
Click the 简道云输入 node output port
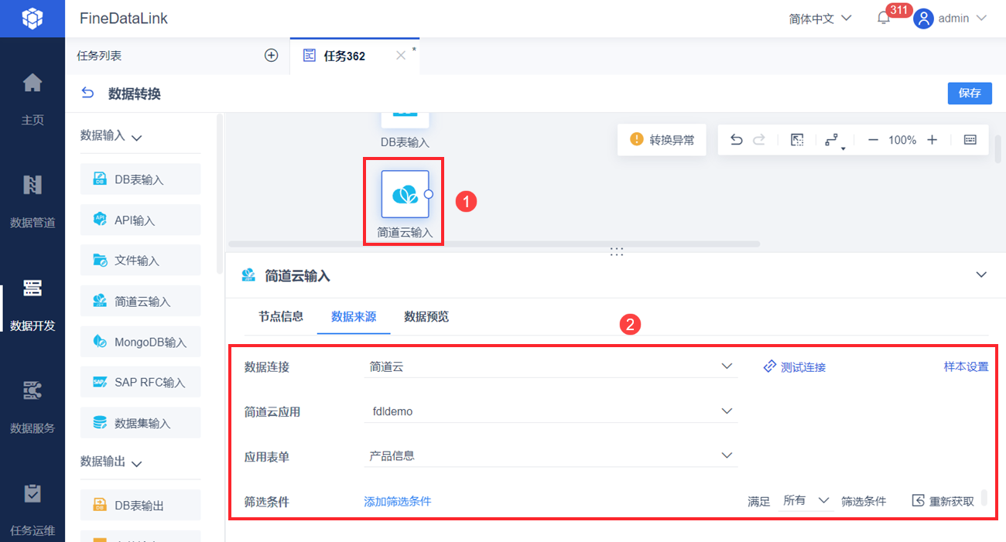(429, 194)
